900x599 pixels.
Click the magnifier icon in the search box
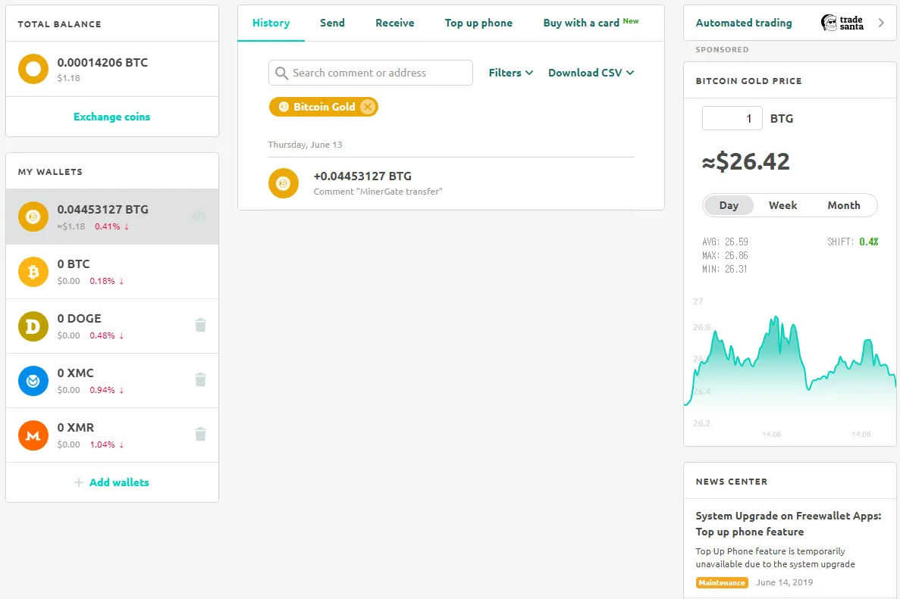click(x=281, y=73)
